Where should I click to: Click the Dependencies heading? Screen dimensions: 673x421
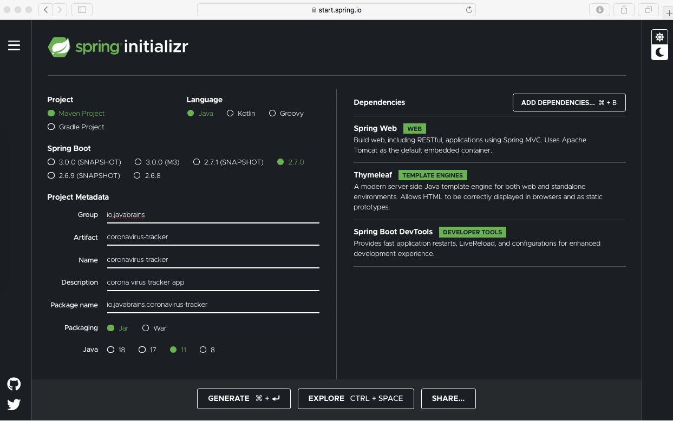380,102
